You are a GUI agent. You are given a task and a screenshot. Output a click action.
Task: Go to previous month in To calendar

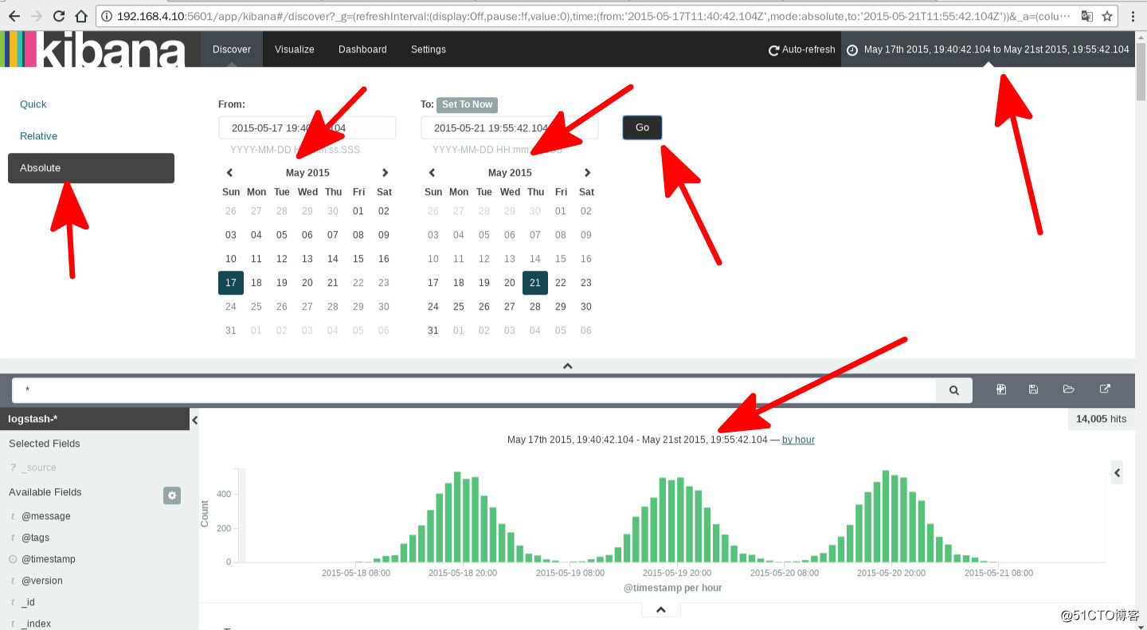point(432,173)
